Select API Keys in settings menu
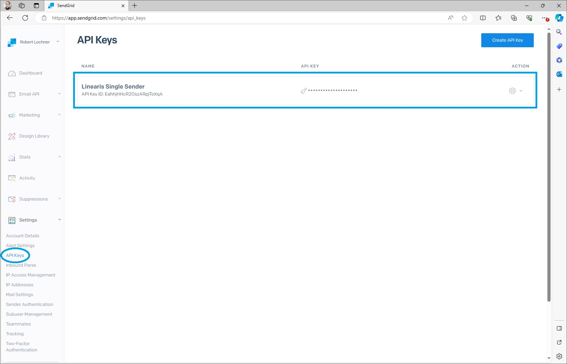 pyautogui.click(x=15, y=255)
